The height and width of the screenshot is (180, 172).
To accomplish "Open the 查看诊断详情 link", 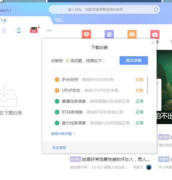I will tap(63, 134).
